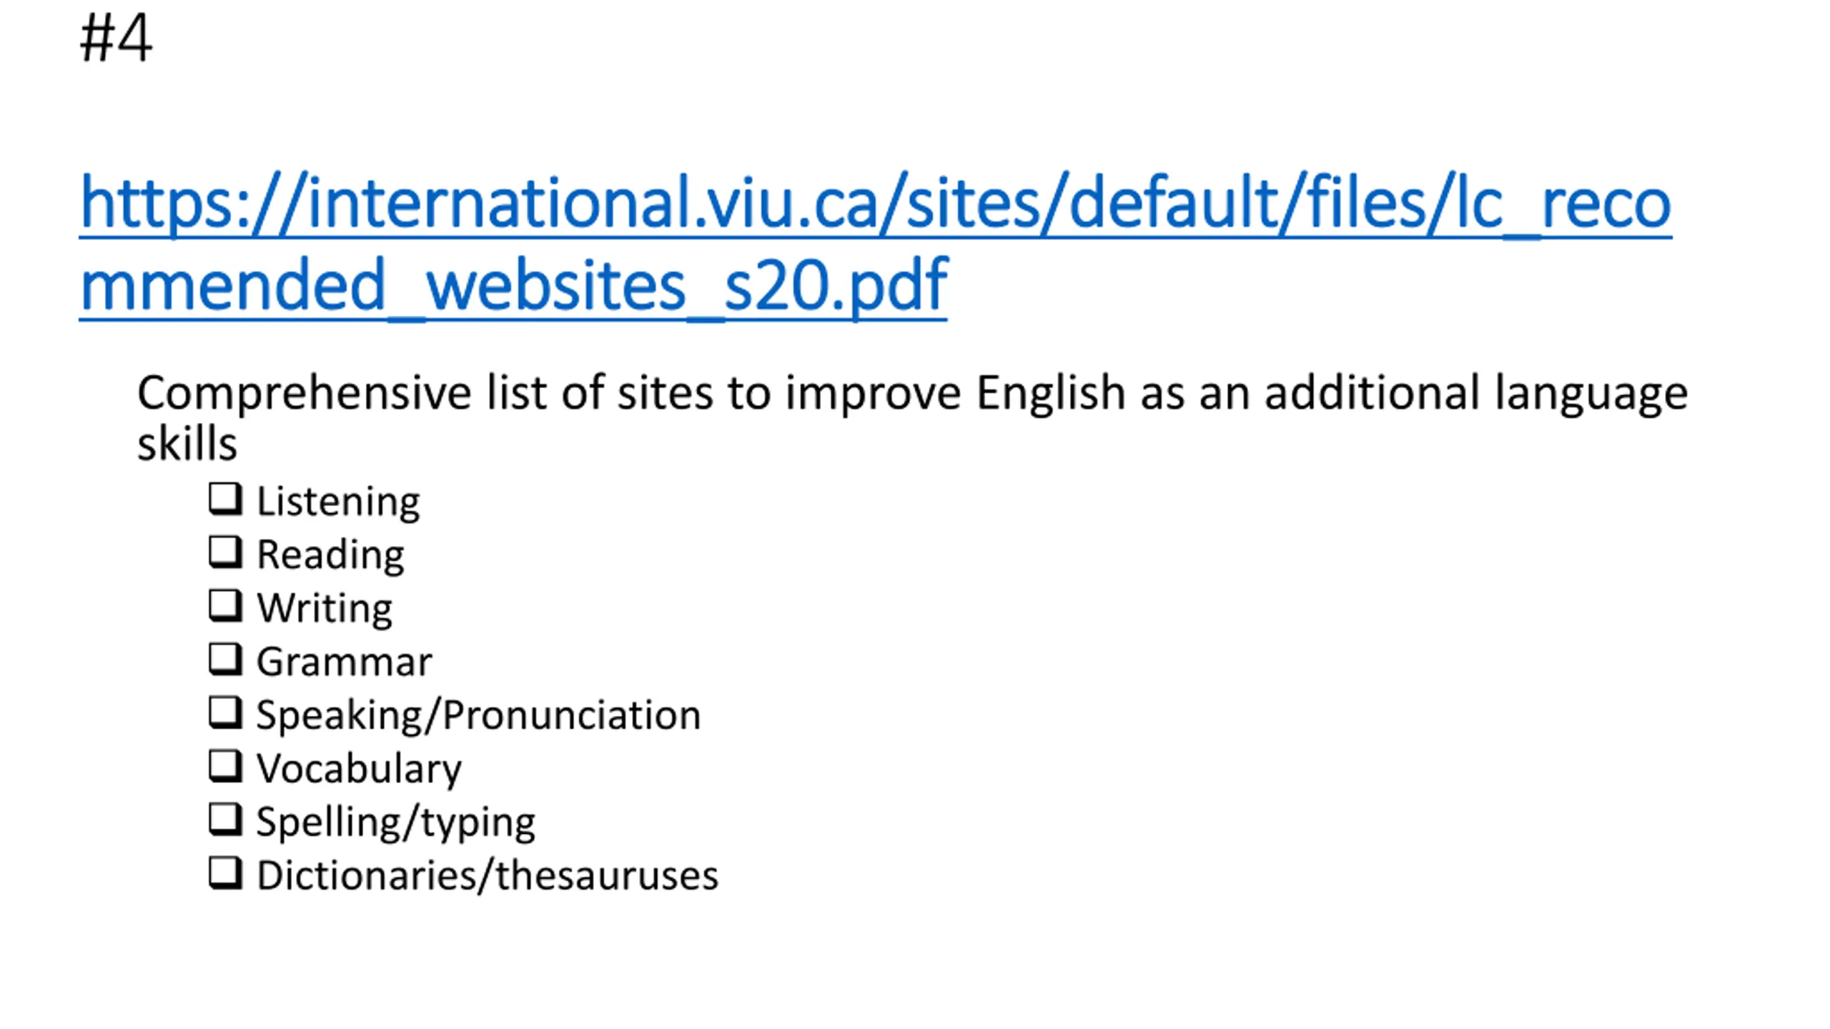Select the Reading list item text
Viewport: 1830px width, 1029px height.
click(330, 556)
